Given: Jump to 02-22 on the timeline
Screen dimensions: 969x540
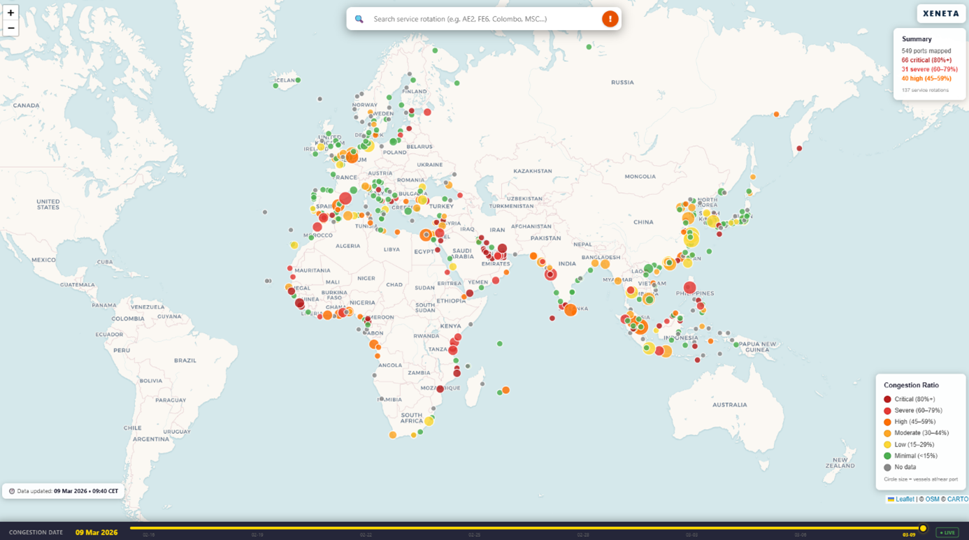Looking at the screenshot, I should [x=366, y=535].
